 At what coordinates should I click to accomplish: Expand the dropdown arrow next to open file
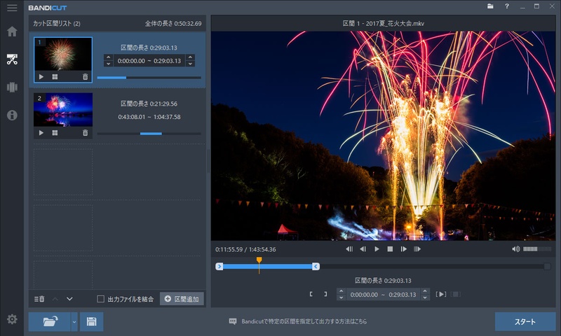[x=74, y=322]
